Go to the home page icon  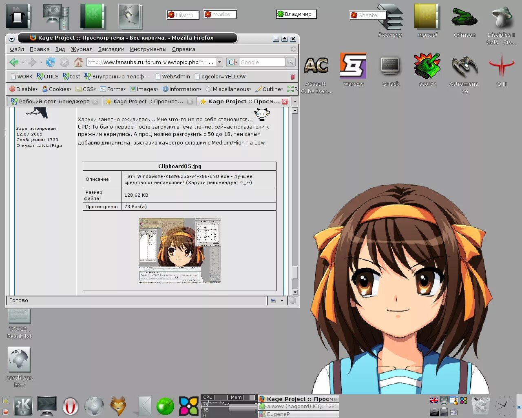point(78,62)
